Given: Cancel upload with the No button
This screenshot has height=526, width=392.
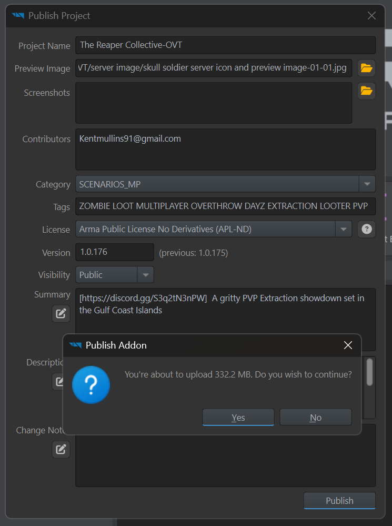Looking at the screenshot, I should (x=316, y=418).
